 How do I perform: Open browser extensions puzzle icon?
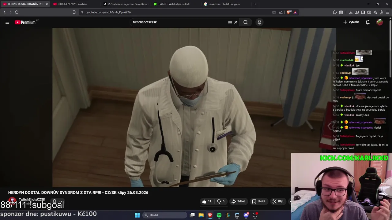pyautogui.click(x=335, y=12)
